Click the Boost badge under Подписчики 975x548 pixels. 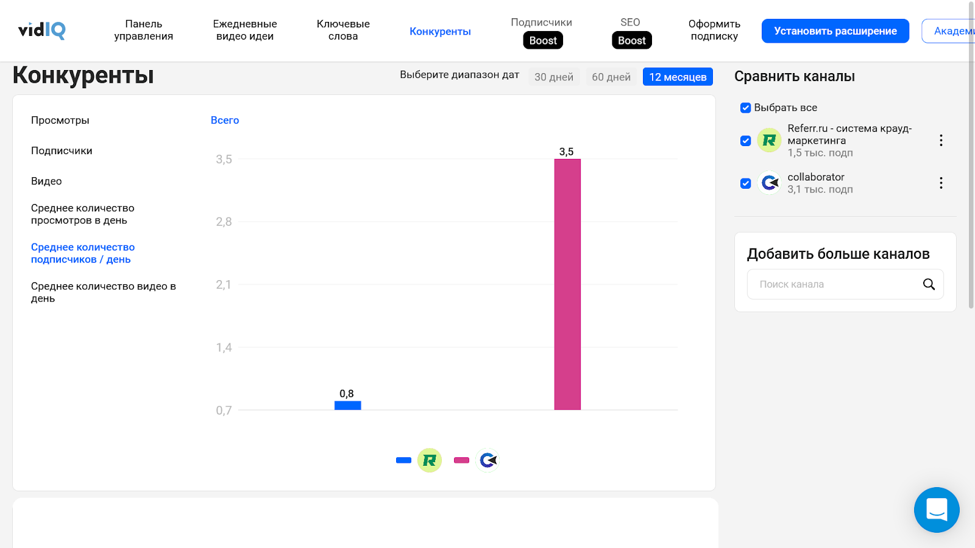click(542, 41)
